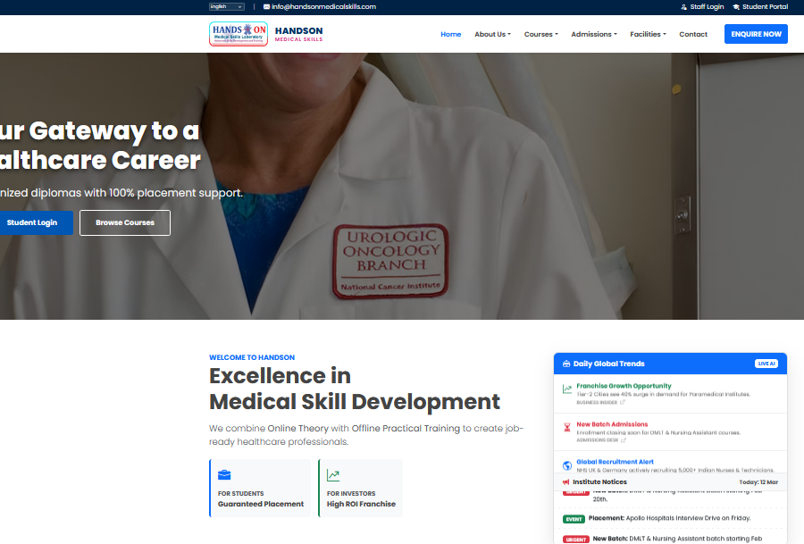Screen dimensions: 804x544
Task: Open the Contact page from navigation
Action: click(x=693, y=34)
